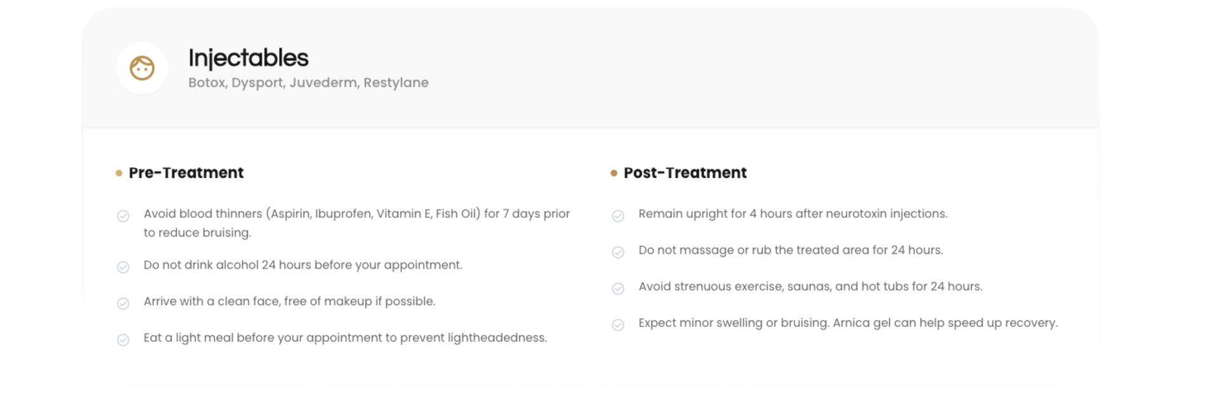1218x393 pixels.
Task: Click gold bullet next to Pre-Treatment
Action: pos(119,173)
